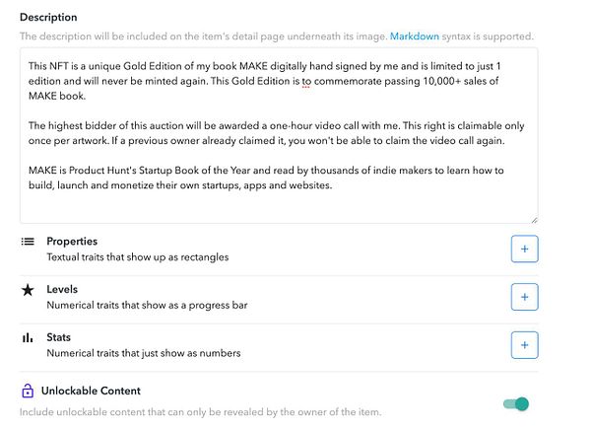Click the text "Textual traits that show up as rectangles"

[138, 257]
